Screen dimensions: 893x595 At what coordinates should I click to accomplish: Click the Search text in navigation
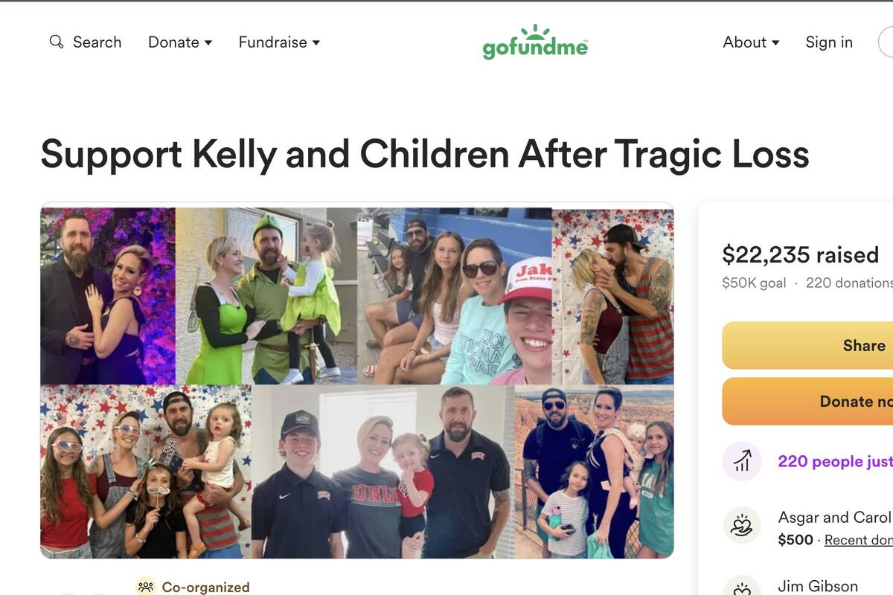(97, 42)
